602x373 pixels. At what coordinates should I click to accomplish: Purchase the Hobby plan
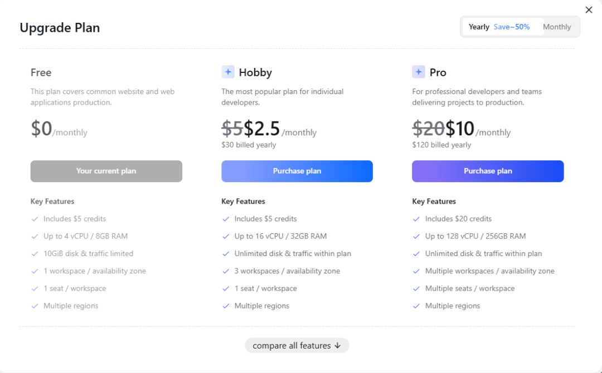pos(297,171)
